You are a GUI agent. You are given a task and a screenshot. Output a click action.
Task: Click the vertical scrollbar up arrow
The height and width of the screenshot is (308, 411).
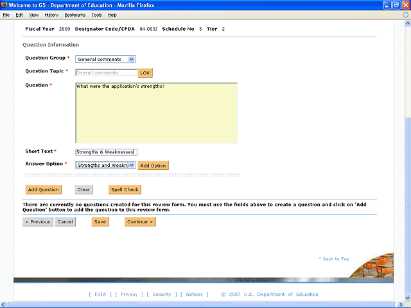coord(407,23)
